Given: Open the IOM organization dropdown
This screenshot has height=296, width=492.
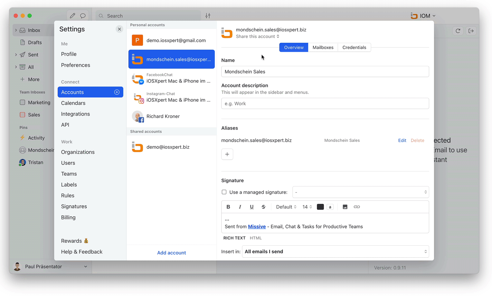Looking at the screenshot, I should pyautogui.click(x=423, y=16).
